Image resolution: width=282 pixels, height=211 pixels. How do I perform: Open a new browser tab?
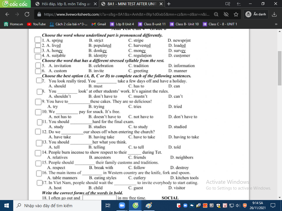(x=169, y=4)
